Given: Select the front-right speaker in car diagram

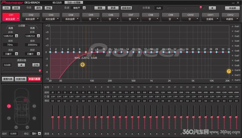Looking at the screenshot, I should pos(34,106).
